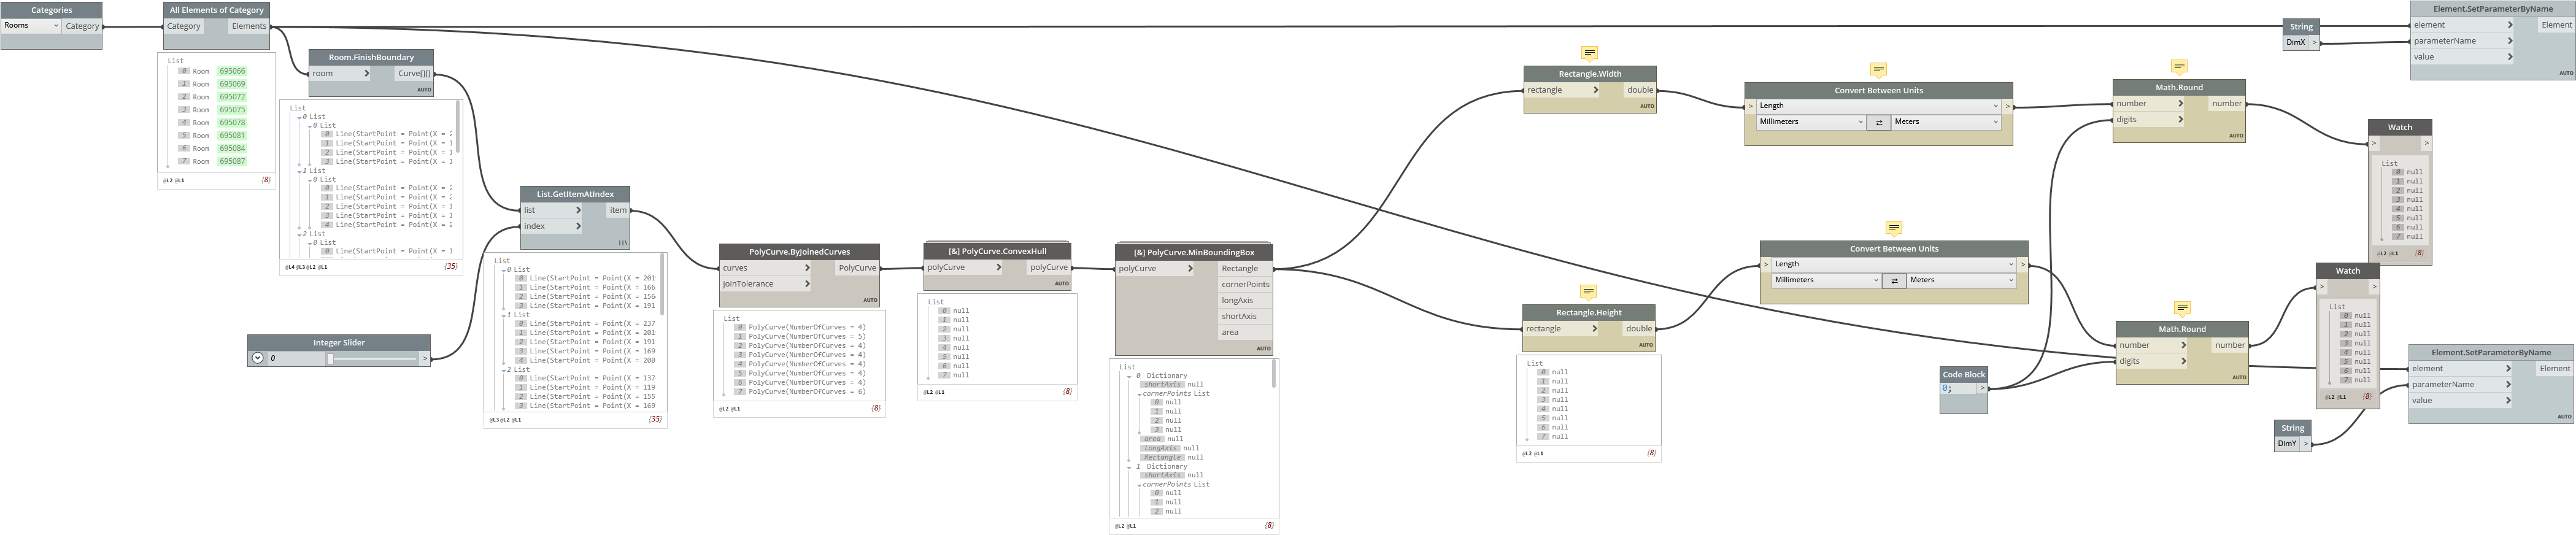Viewport: 2576px width, 535px height.
Task: Collapse '1 Dictionary' in MinBoundingBox preview
Action: click(x=1129, y=467)
